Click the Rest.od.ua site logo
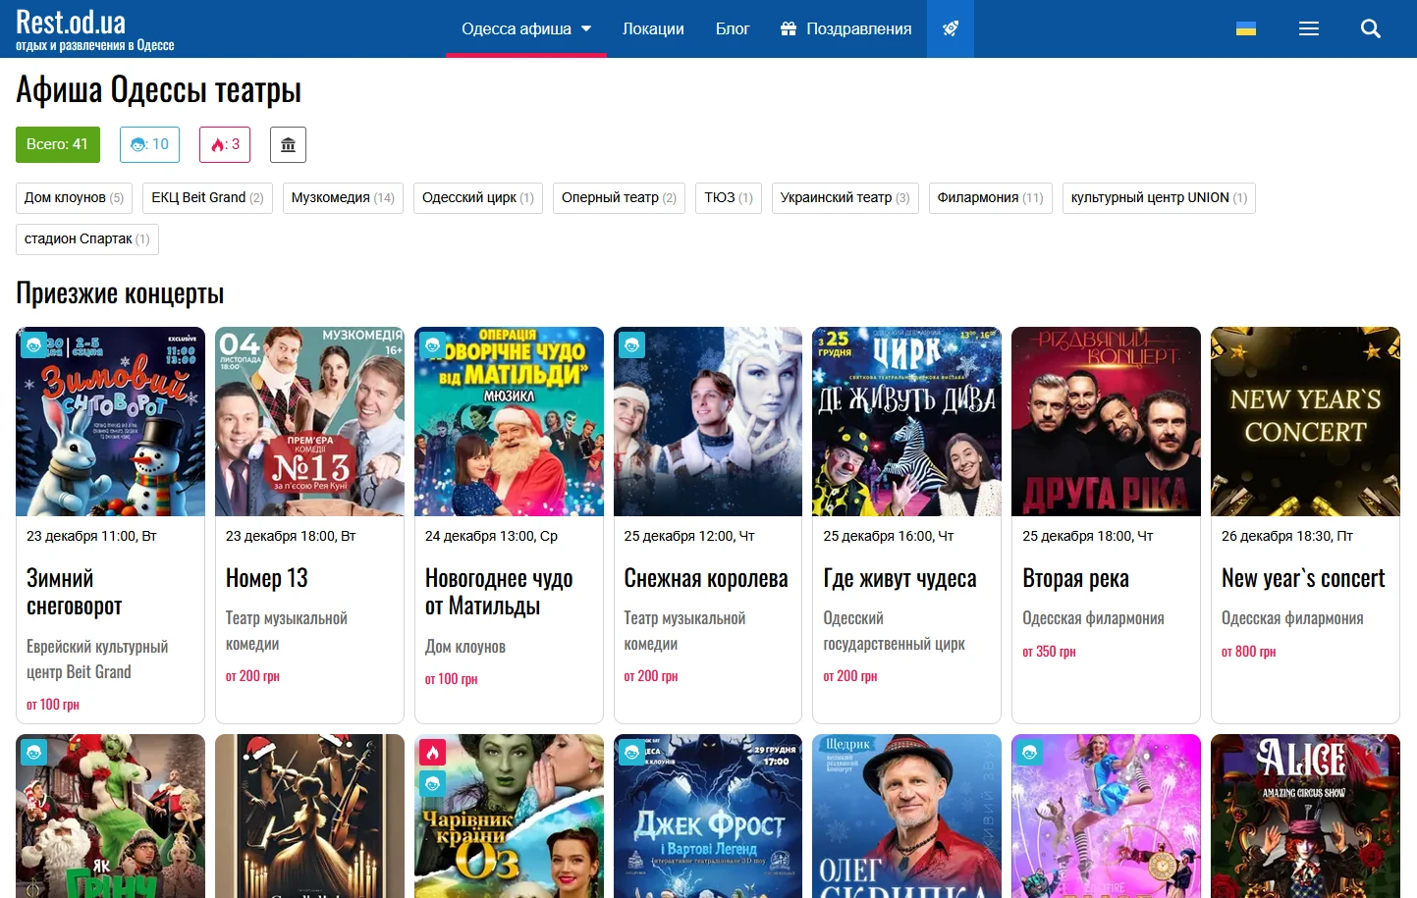Viewport: 1417px width, 898px height. 94,29
